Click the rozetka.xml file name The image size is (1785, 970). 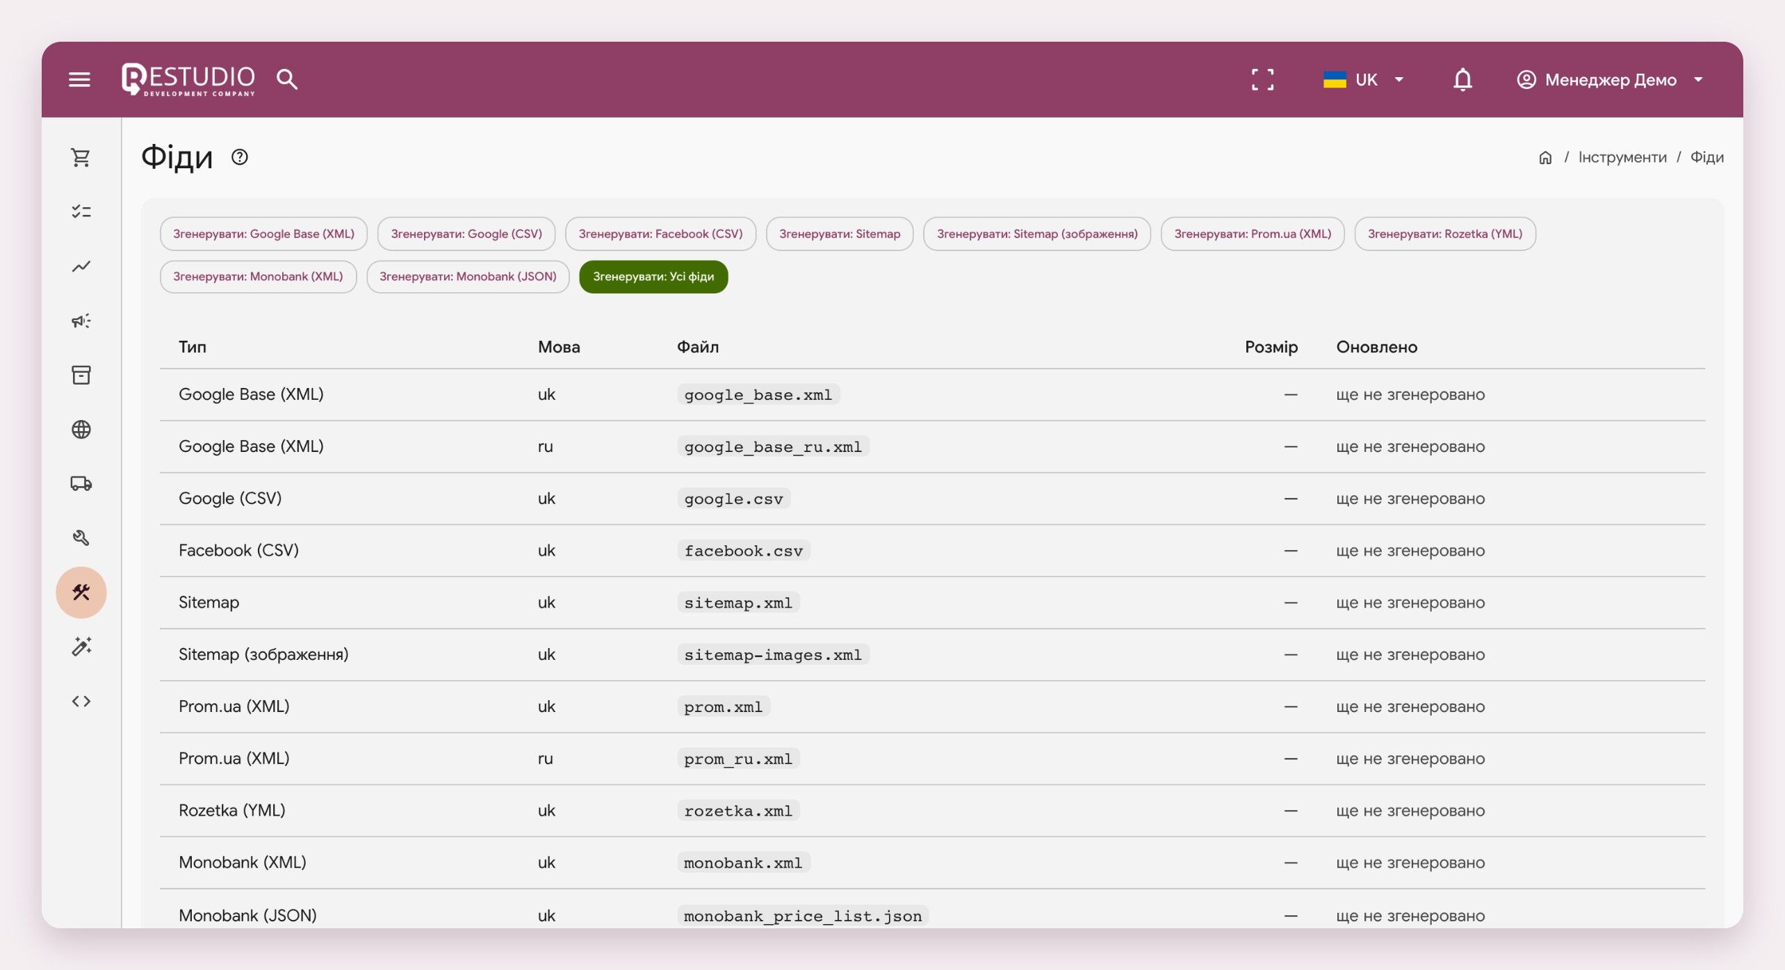coord(738,811)
